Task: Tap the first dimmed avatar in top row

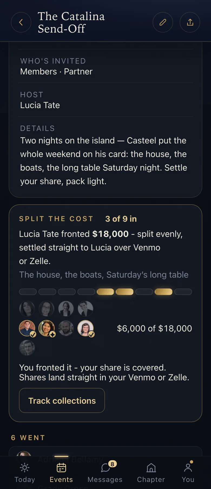Action: pyautogui.click(x=27, y=309)
